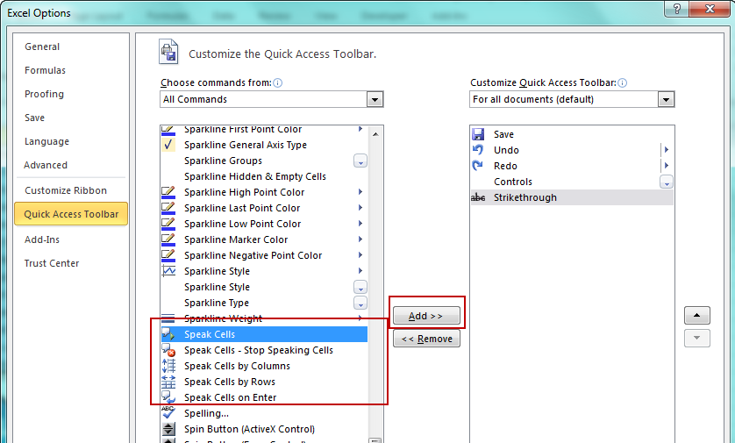This screenshot has width=735, height=443.
Task: Click the Help question mark button
Action: tap(677, 9)
